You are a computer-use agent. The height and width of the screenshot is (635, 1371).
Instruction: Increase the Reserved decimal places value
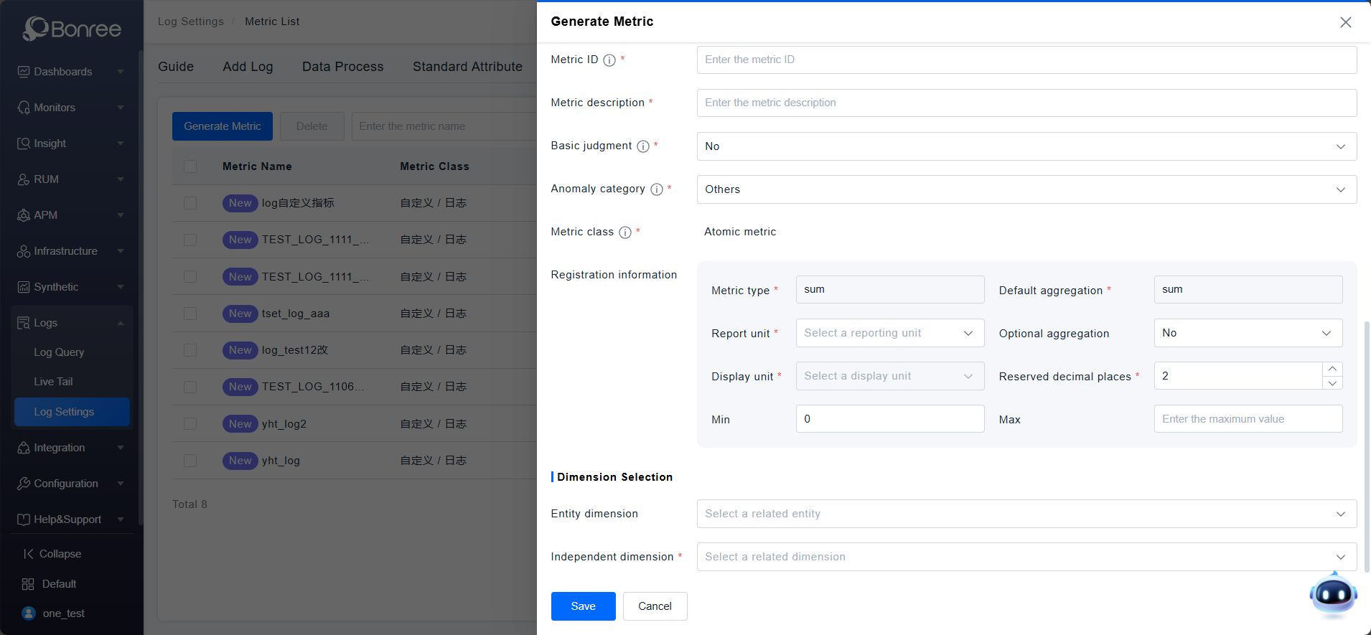(x=1332, y=369)
